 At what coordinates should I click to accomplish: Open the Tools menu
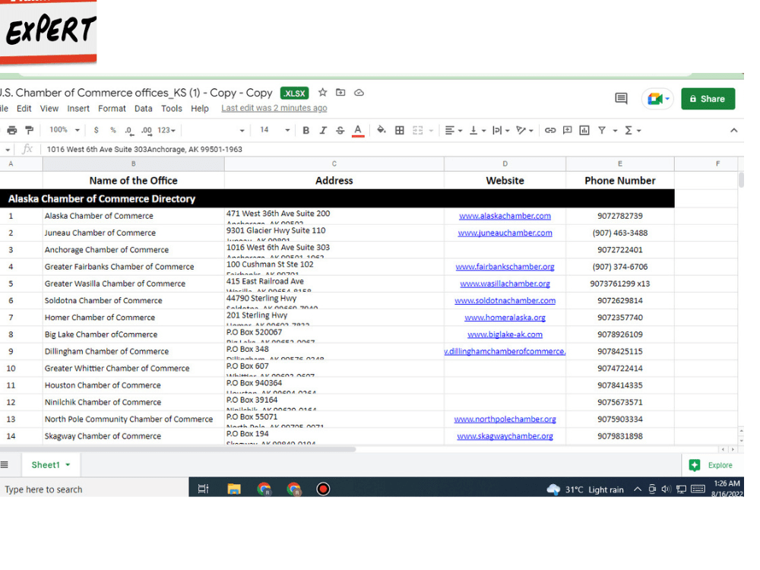pyautogui.click(x=172, y=109)
